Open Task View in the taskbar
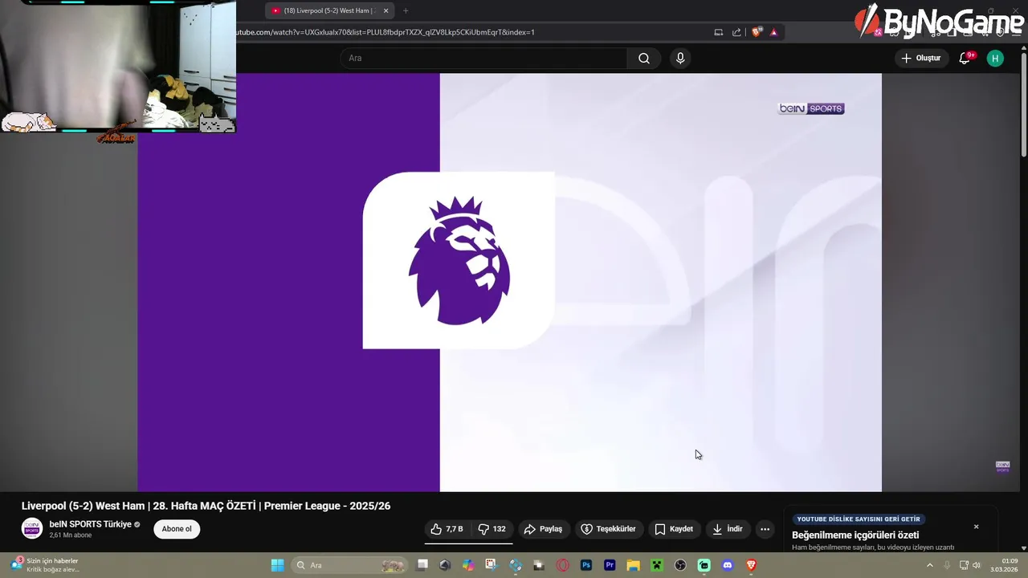1028x578 pixels. coord(422,565)
